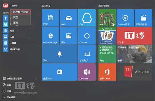Viewport: 155px width, 101px height.
Task: Open the 闹钟和时钟 alarm clock icon
Action: pyautogui.click(x=5, y=49)
